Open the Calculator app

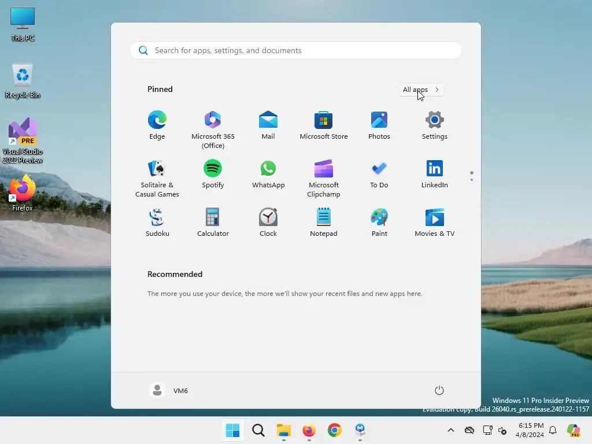coord(213,223)
